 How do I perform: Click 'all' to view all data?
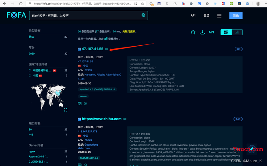coord(106,39)
